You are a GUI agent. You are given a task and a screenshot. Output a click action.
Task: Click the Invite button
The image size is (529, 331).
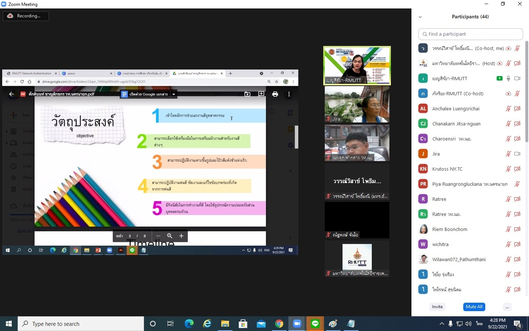[x=437, y=307]
